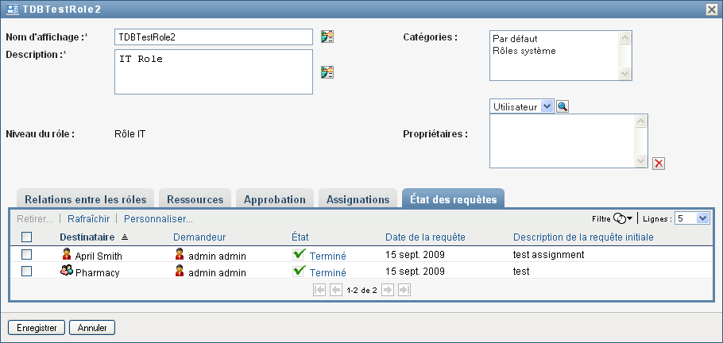The width and height of the screenshot is (723, 343).
Task: Click admin user icon in April Smith row
Action: 180,254
